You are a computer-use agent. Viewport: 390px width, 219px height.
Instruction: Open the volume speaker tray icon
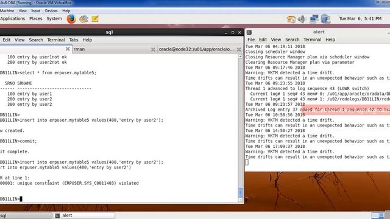[302, 19]
